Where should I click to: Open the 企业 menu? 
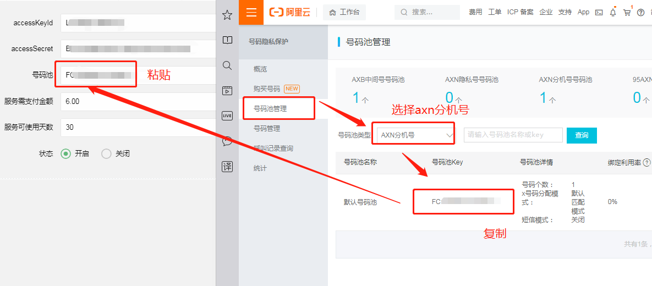click(x=546, y=12)
